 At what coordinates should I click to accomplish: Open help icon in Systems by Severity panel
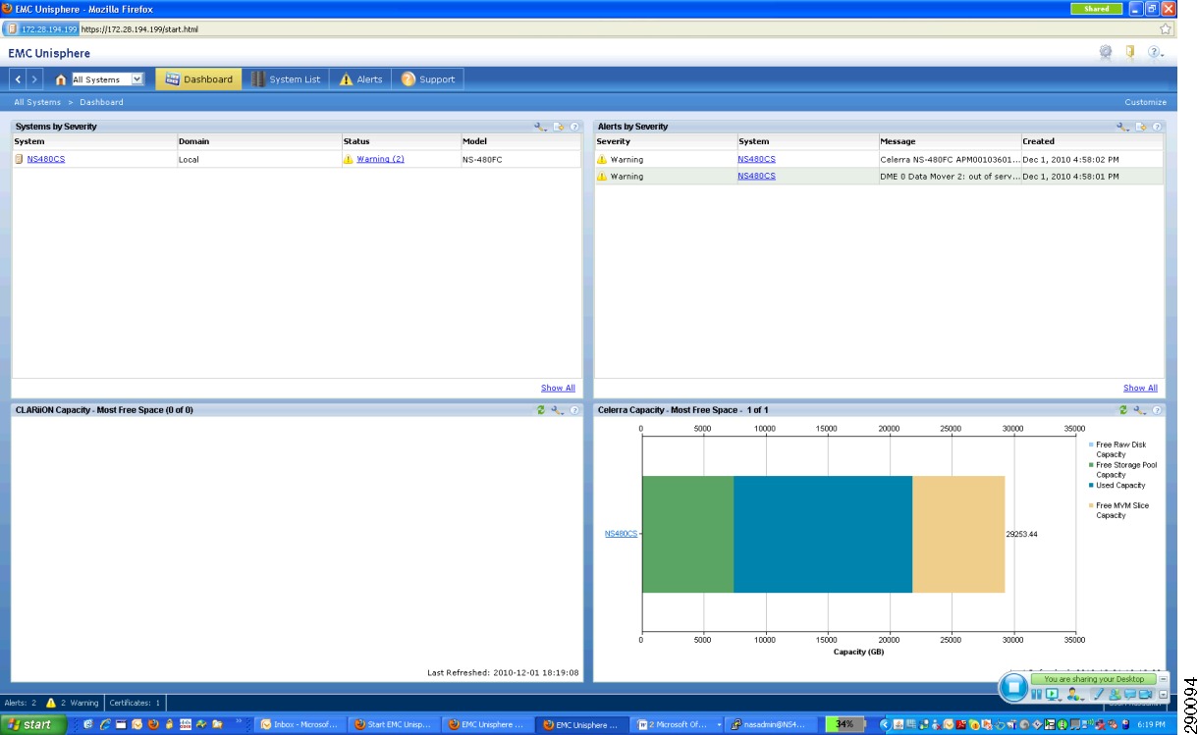tap(574, 127)
